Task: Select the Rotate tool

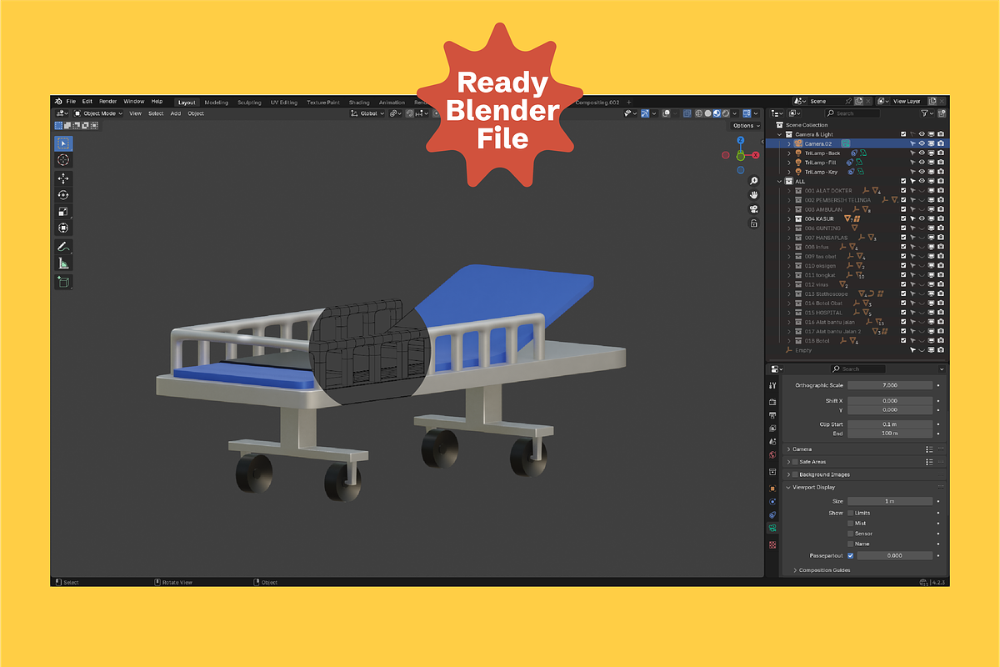Action: (63, 194)
